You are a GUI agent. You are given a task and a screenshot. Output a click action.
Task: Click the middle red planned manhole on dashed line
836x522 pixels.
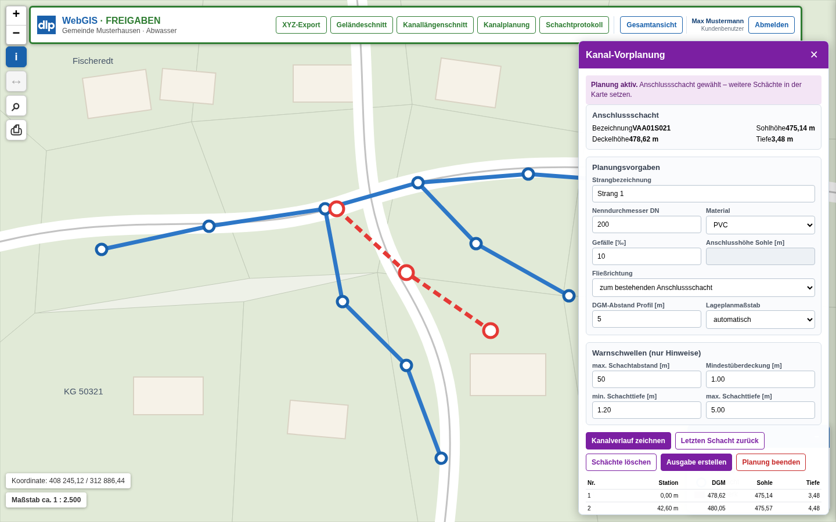pyautogui.click(x=406, y=273)
